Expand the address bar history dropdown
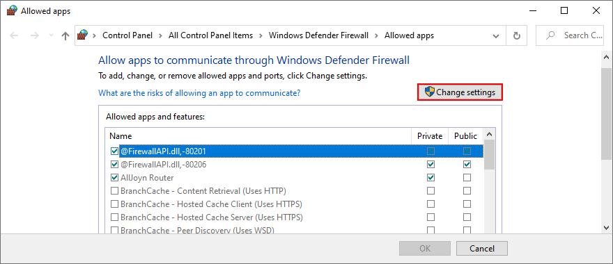 coord(496,36)
